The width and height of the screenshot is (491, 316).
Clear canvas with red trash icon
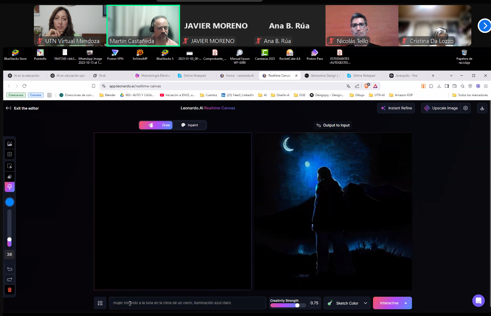click(10, 290)
